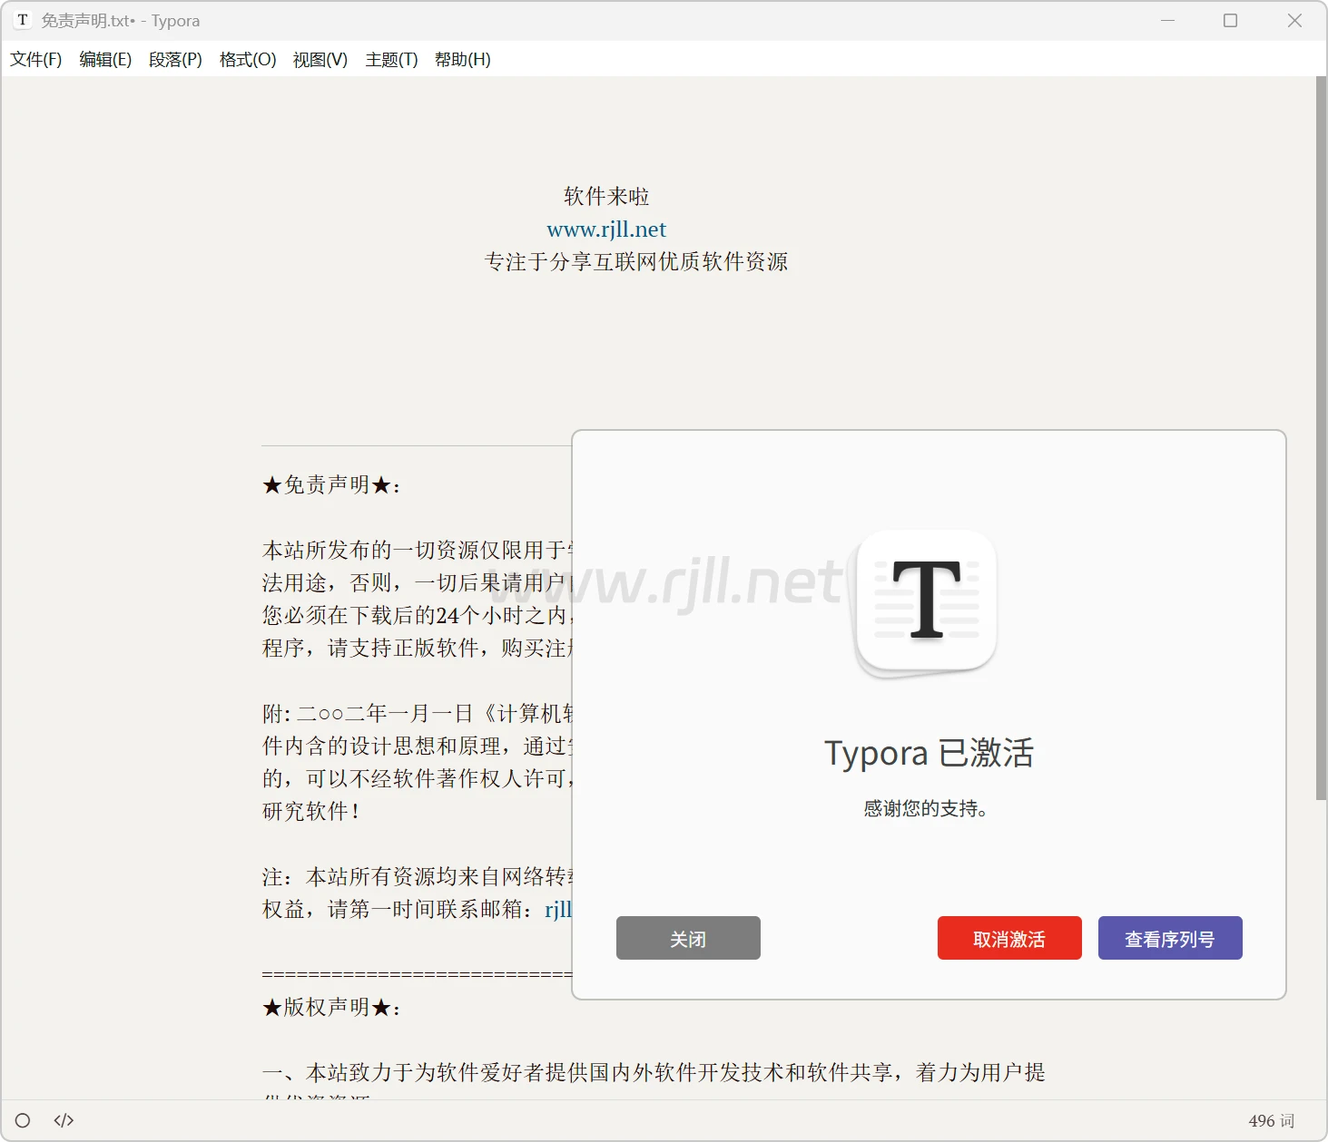
Task: Open the 编辑(E) menu
Action: (105, 60)
